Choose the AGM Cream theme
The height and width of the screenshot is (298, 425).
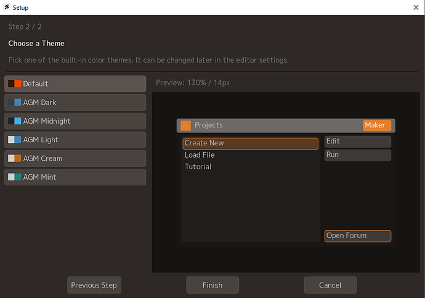click(x=75, y=158)
